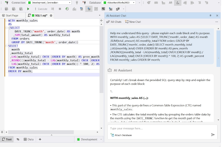Click the A-with-arrow case toolbar icon
This screenshot has height=147, width=222.
170,2
